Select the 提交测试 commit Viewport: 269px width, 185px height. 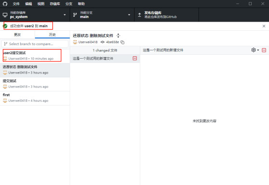[35, 84]
